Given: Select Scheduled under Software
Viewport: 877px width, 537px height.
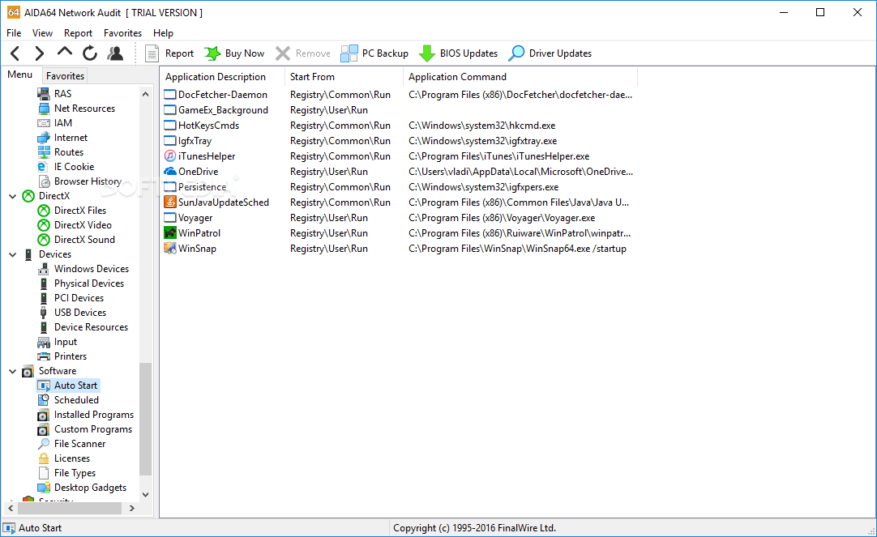Looking at the screenshot, I should click(x=76, y=400).
